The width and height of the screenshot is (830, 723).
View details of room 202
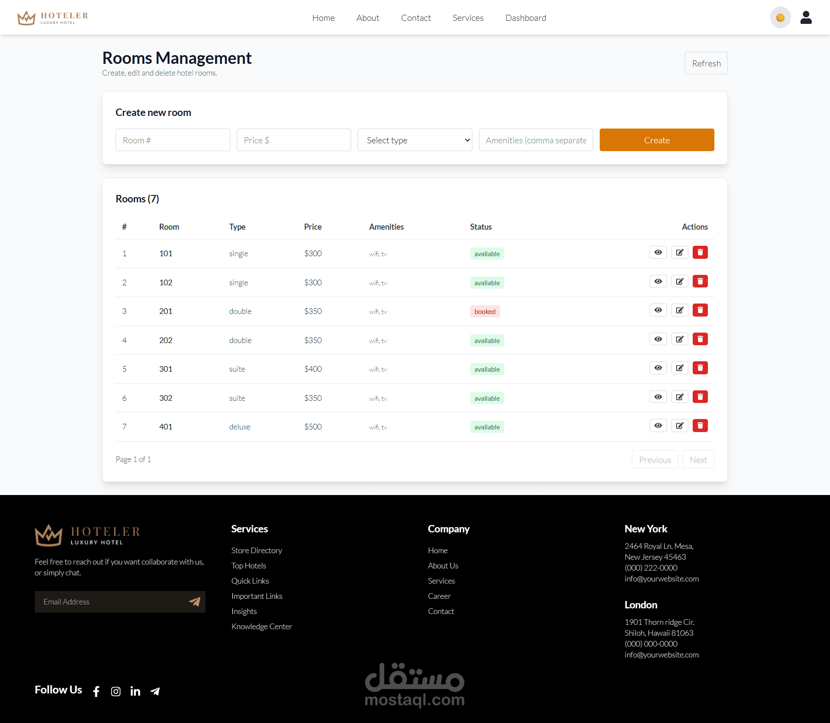tap(658, 339)
